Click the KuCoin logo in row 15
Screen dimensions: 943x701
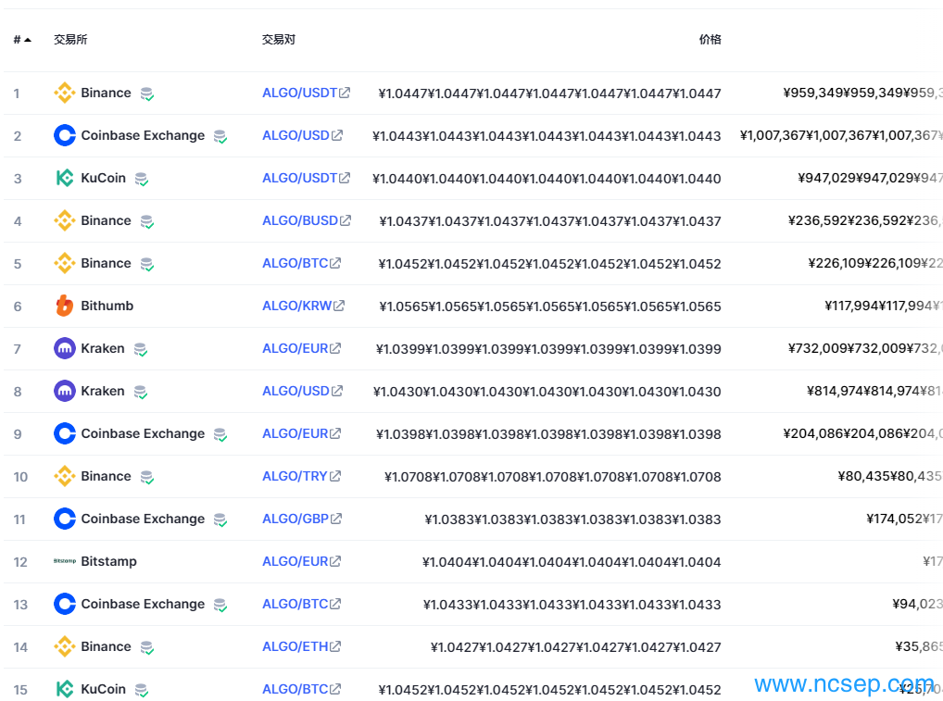(64, 689)
